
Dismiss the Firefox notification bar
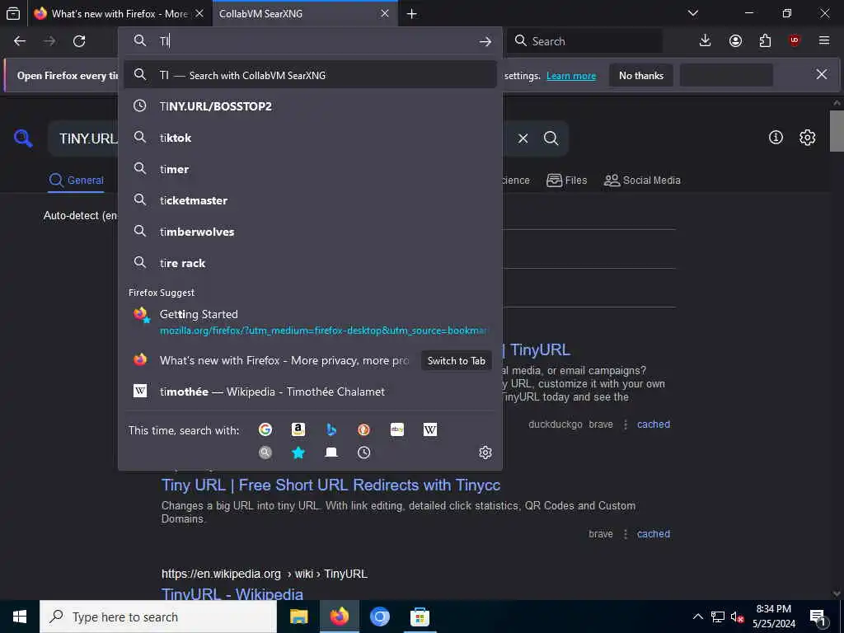point(822,74)
